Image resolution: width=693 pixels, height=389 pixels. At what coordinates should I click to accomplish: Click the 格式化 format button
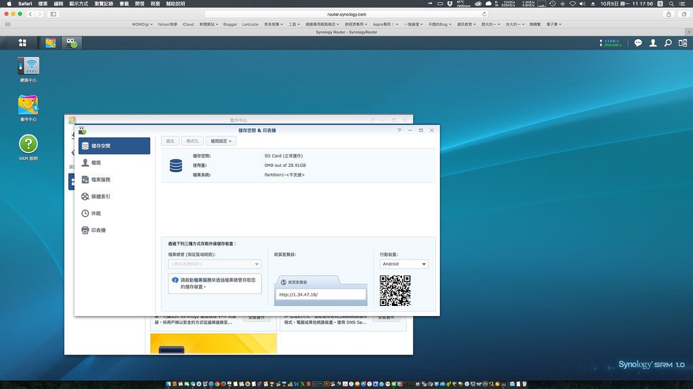point(192,141)
